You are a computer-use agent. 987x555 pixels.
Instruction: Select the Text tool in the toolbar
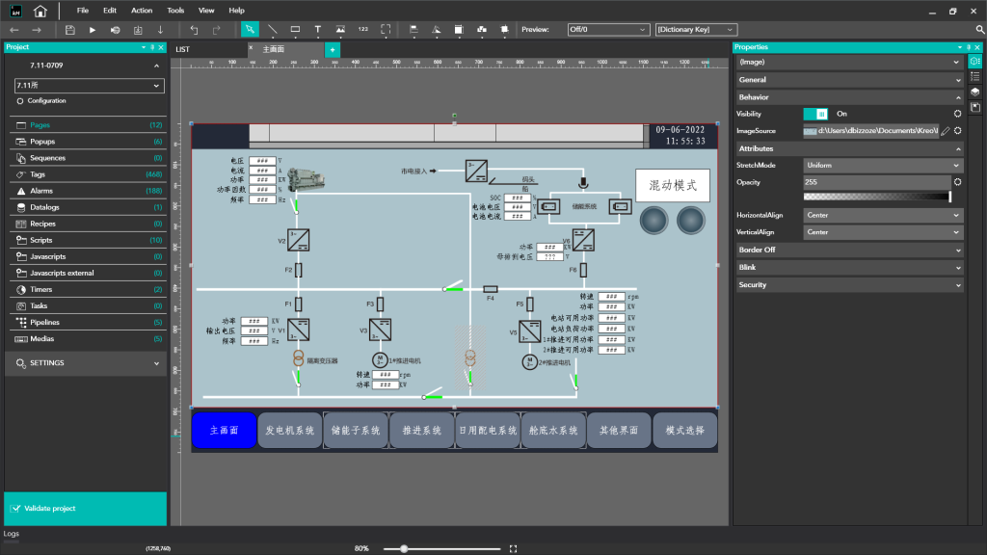pyautogui.click(x=318, y=29)
